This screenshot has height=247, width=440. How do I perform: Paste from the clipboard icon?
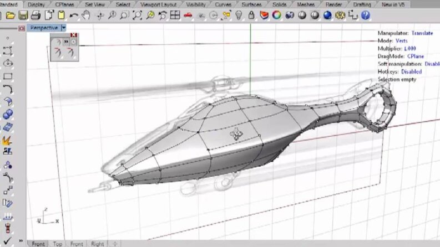61,15
